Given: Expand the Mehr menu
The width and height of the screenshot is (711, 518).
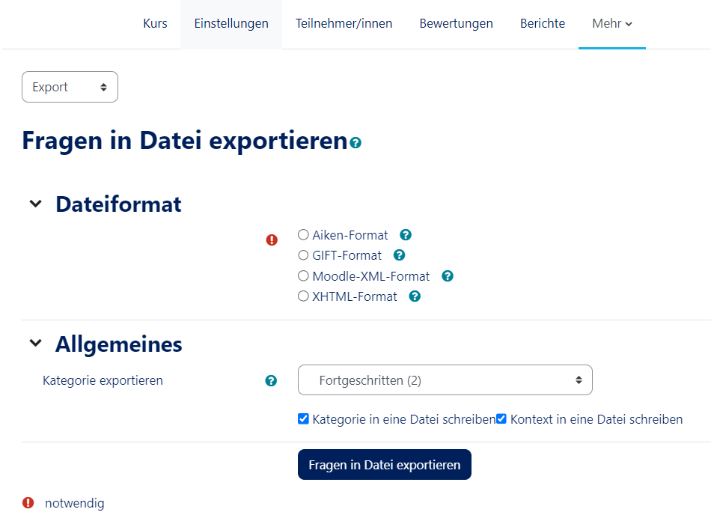Looking at the screenshot, I should pos(611,24).
